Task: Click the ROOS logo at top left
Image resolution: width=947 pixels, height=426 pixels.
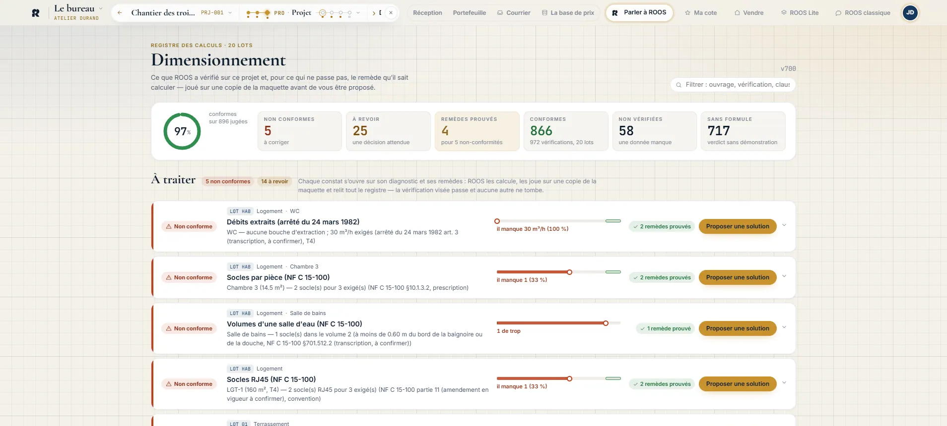Action: point(36,13)
